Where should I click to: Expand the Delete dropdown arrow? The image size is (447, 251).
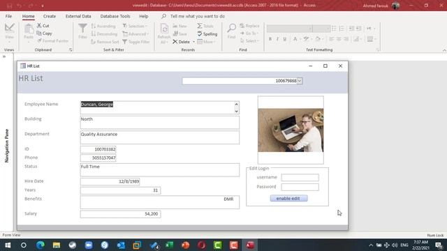coord(194,42)
